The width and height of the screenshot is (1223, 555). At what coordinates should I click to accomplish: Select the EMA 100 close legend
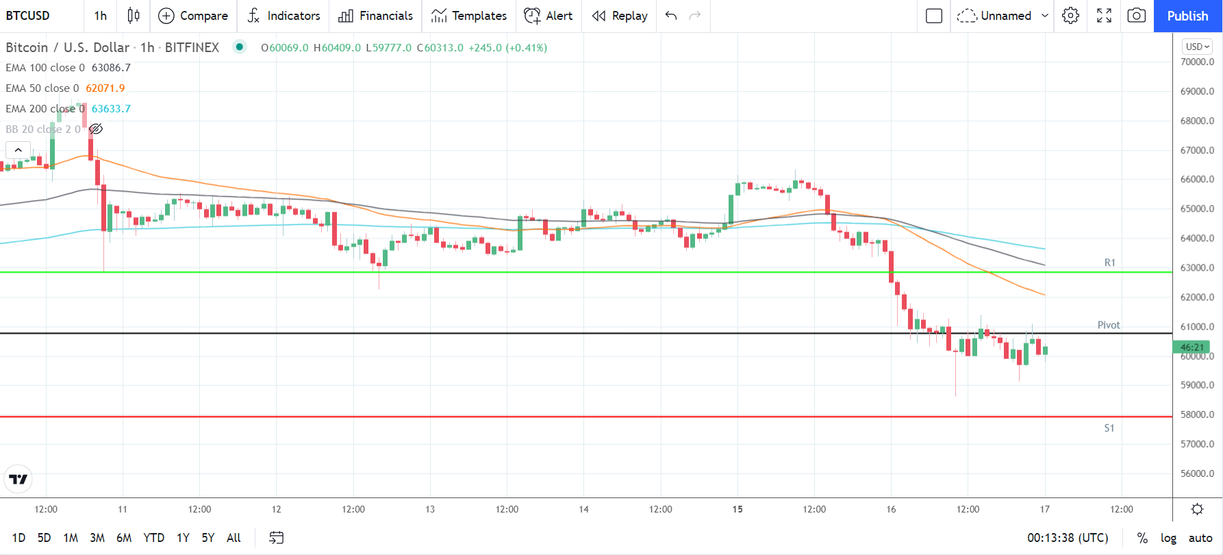(45, 68)
